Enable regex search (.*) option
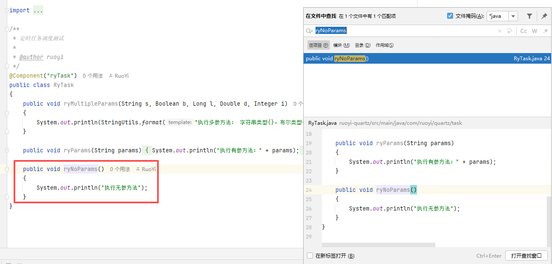 546,31
